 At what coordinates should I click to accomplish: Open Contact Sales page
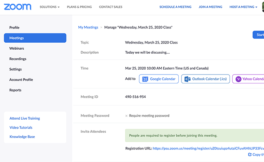pos(110,7)
